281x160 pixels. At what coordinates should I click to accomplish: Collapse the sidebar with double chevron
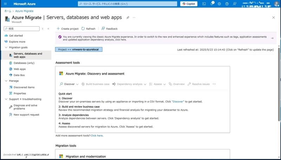(x=48, y=29)
